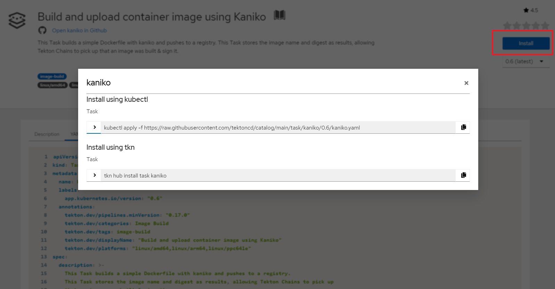Click YAML line 7 'annotations:'
This screenshot has width=555, height=289.
pyautogui.click(x=76, y=207)
